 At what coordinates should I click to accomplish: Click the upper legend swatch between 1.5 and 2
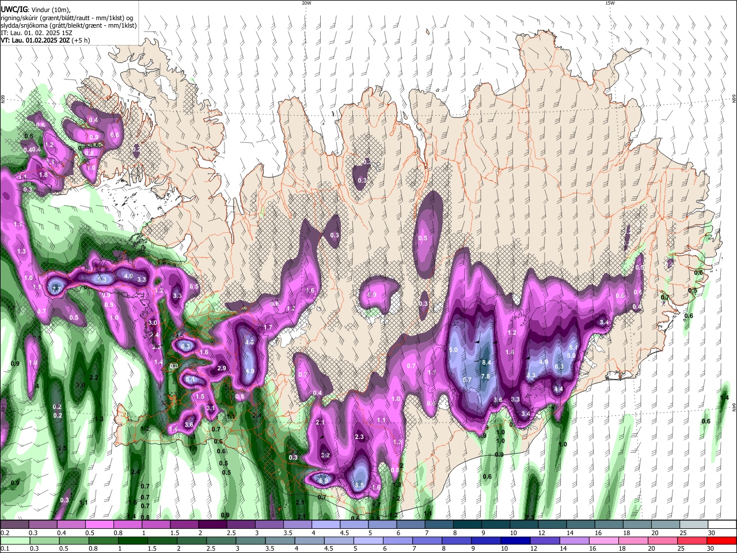click(x=184, y=525)
